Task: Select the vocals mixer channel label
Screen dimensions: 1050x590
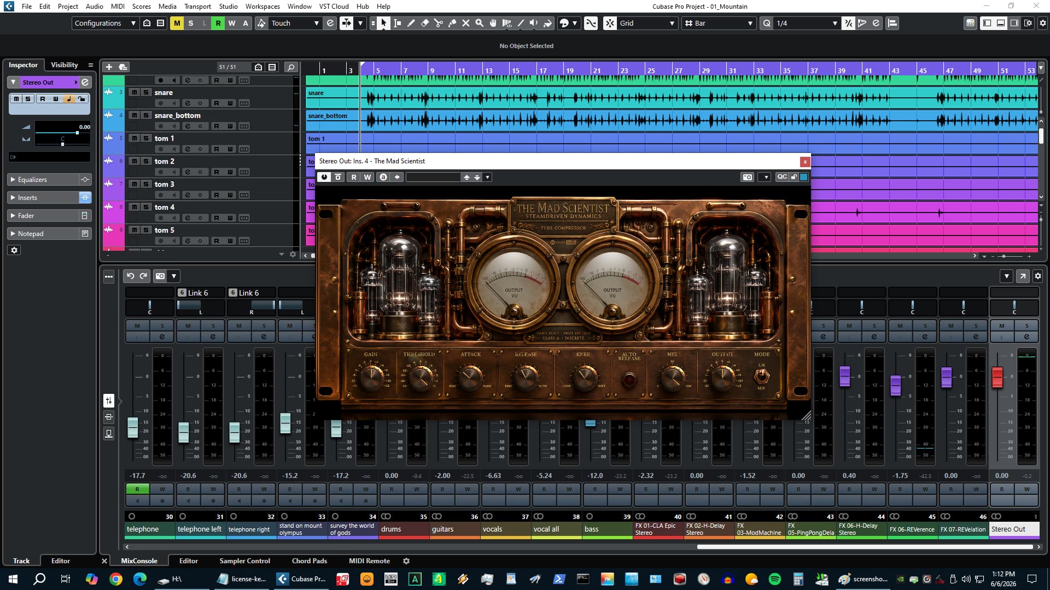Action: [x=505, y=529]
